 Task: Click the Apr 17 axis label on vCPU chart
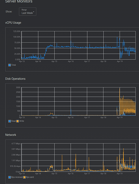(x=87, y=61)
